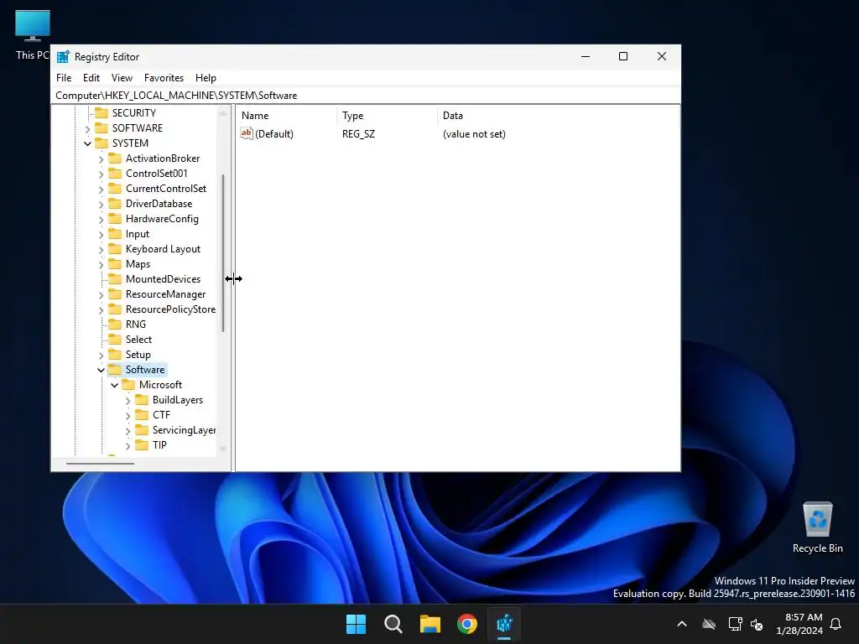Expand the DriverDatabase key

pyautogui.click(x=101, y=205)
